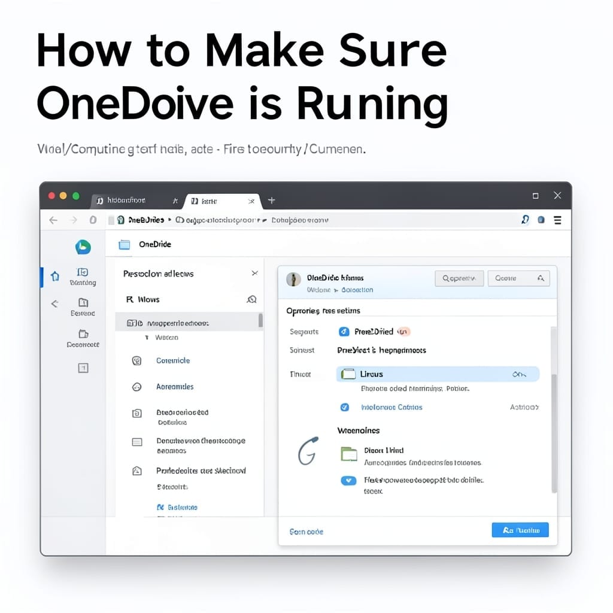Click the icon beside 'Prarledeoites ded Mecinovd'
Image resolution: width=613 pixels, height=613 pixels.
[x=137, y=471]
